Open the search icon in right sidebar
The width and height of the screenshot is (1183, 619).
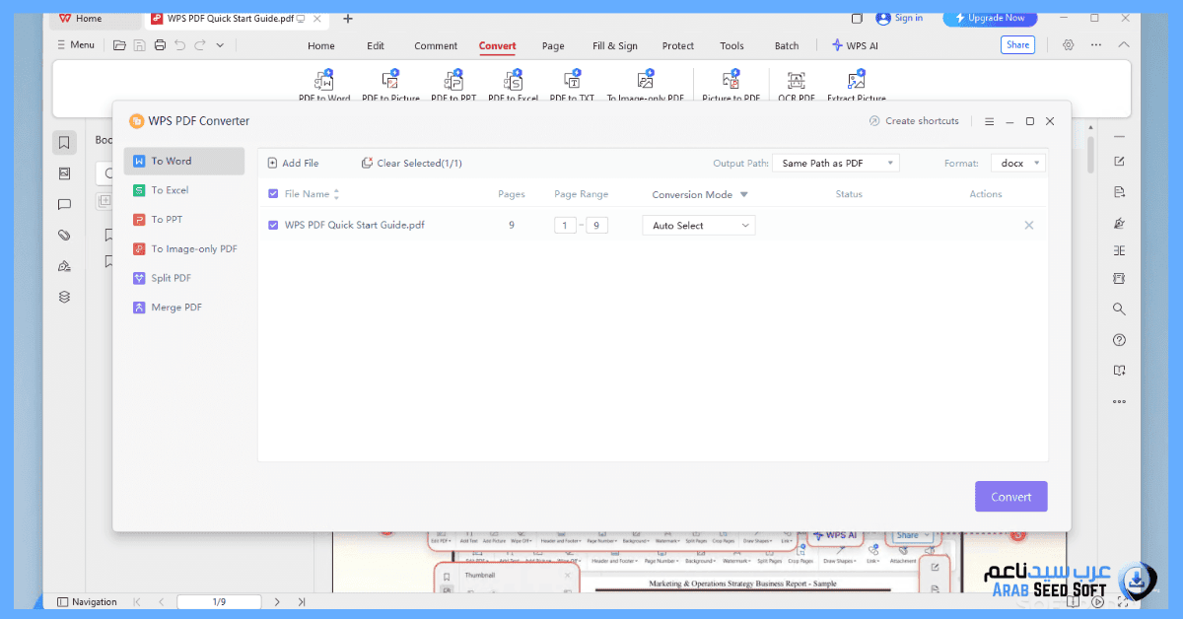point(1118,309)
